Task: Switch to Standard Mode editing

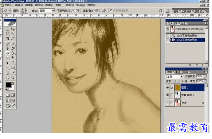Action: (x=8, y=95)
